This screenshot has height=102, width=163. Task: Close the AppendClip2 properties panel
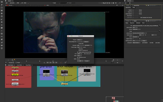point(160,5)
